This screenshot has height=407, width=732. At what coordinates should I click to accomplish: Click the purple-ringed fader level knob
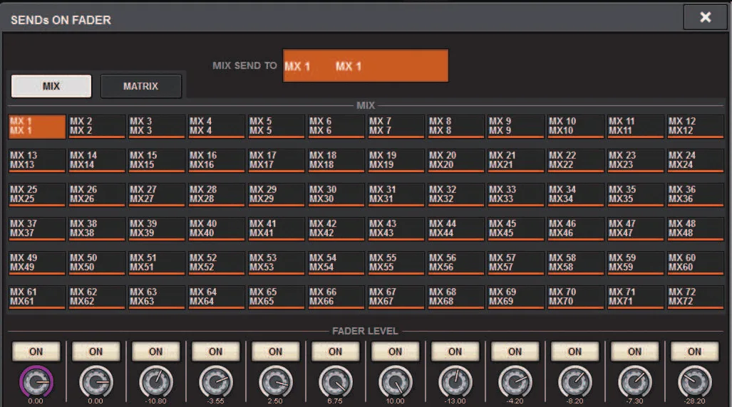point(36,382)
